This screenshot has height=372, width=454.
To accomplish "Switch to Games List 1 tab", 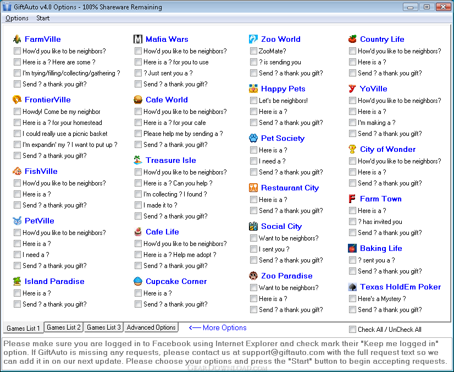I will point(23,328).
